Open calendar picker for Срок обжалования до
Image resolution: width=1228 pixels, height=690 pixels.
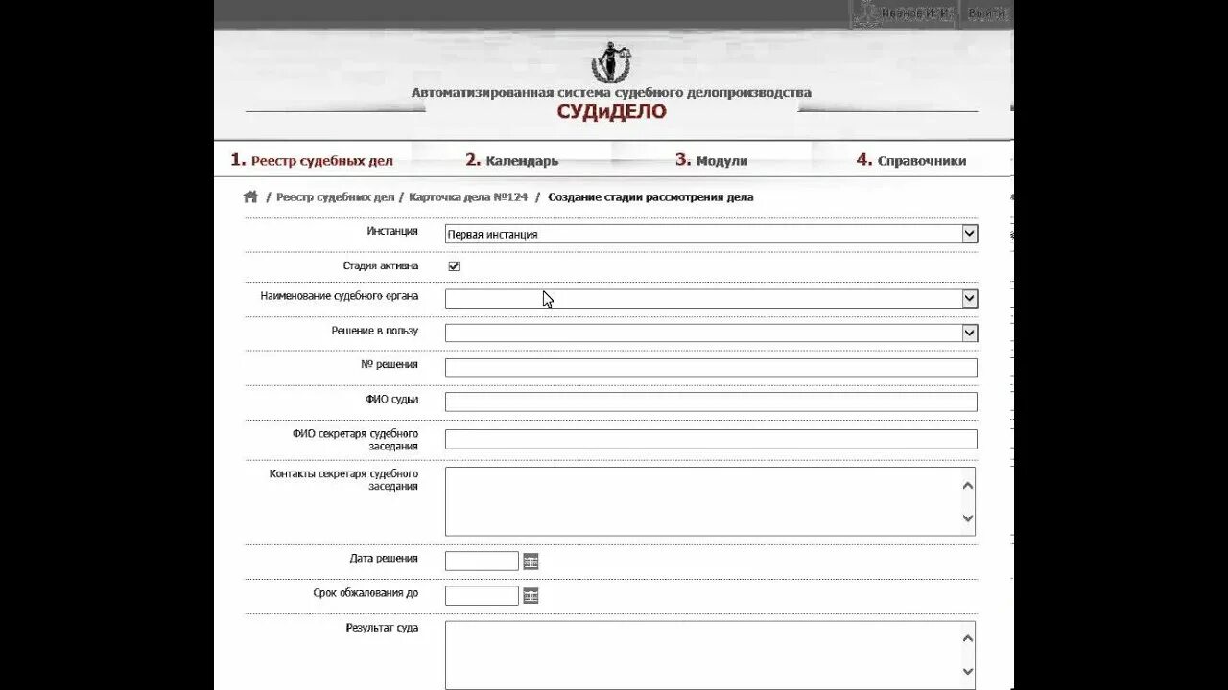pyautogui.click(x=531, y=596)
